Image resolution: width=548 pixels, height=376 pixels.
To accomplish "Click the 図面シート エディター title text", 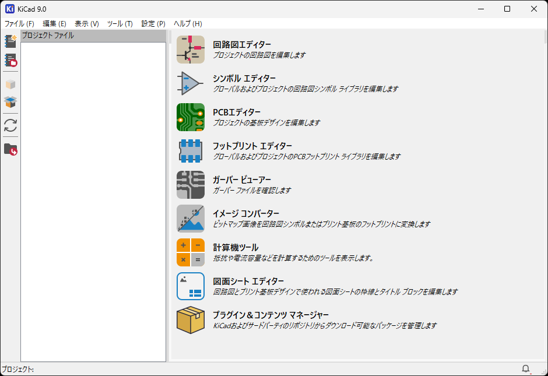I will [x=248, y=282].
